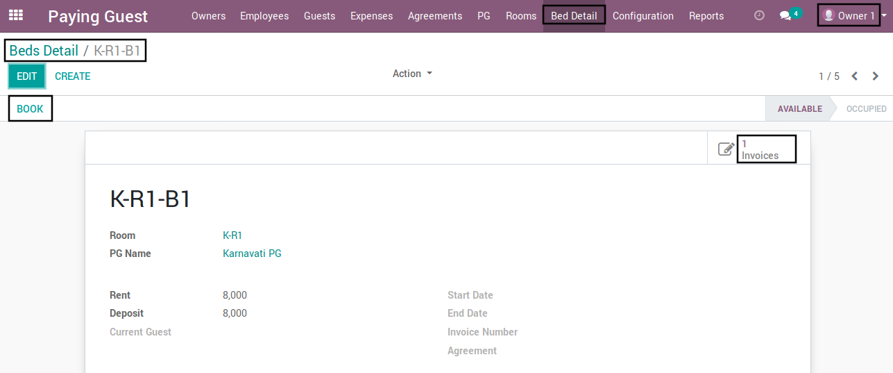Go to previous record arrow
Viewport: 893px width, 373px height.
(x=855, y=76)
